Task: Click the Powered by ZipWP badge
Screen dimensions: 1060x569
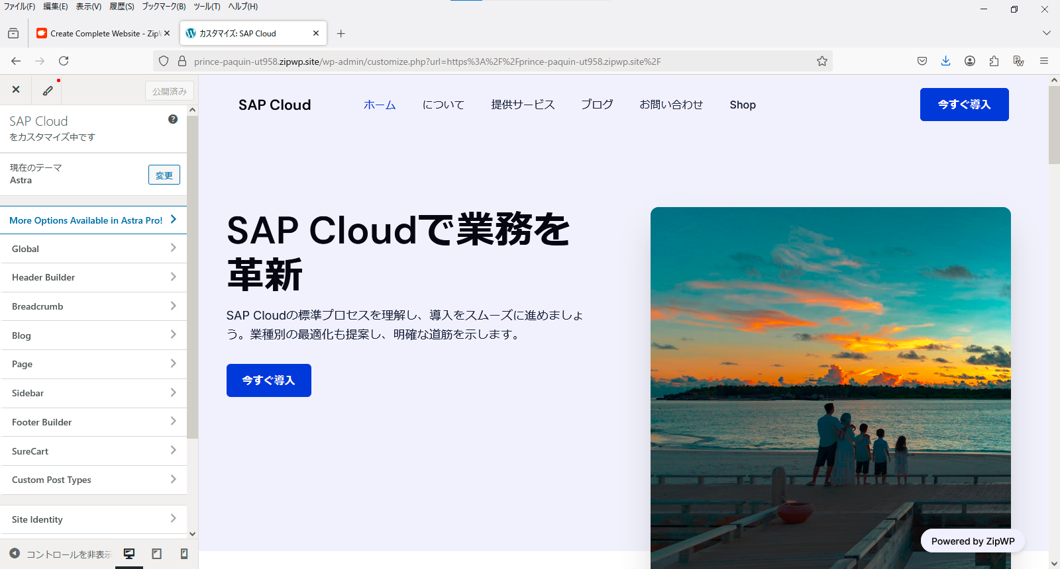Action: click(973, 541)
